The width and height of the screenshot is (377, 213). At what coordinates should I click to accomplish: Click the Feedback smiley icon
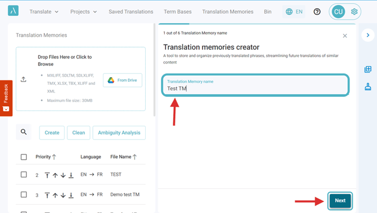[6, 109]
